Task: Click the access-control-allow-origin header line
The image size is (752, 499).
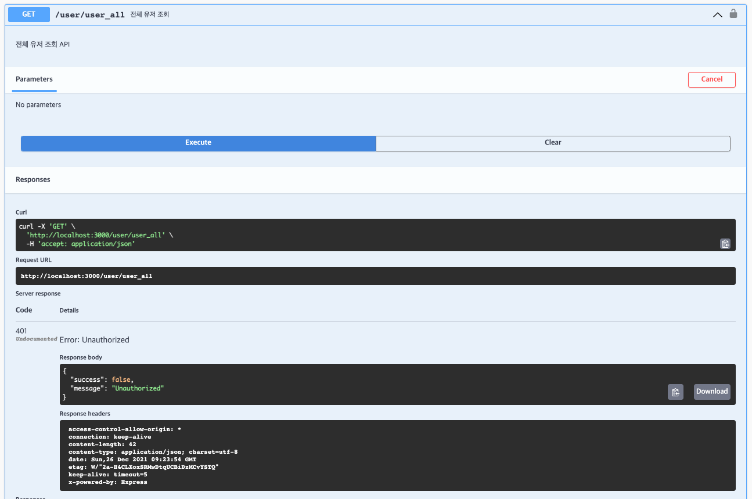Action: (125, 429)
